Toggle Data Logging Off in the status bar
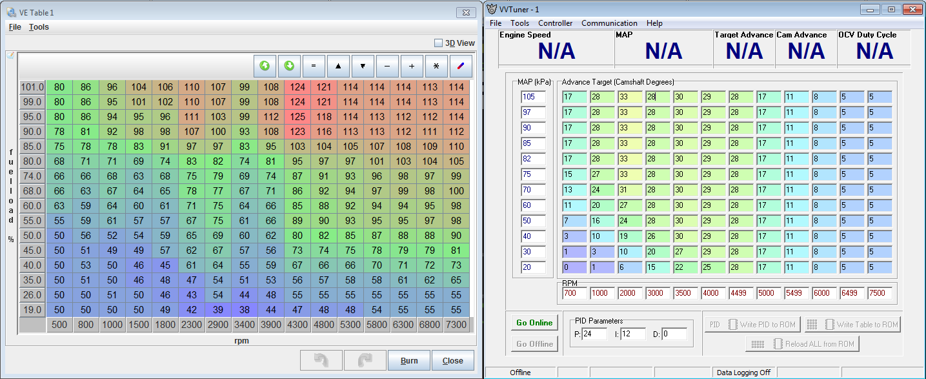The image size is (926, 379). click(x=743, y=372)
